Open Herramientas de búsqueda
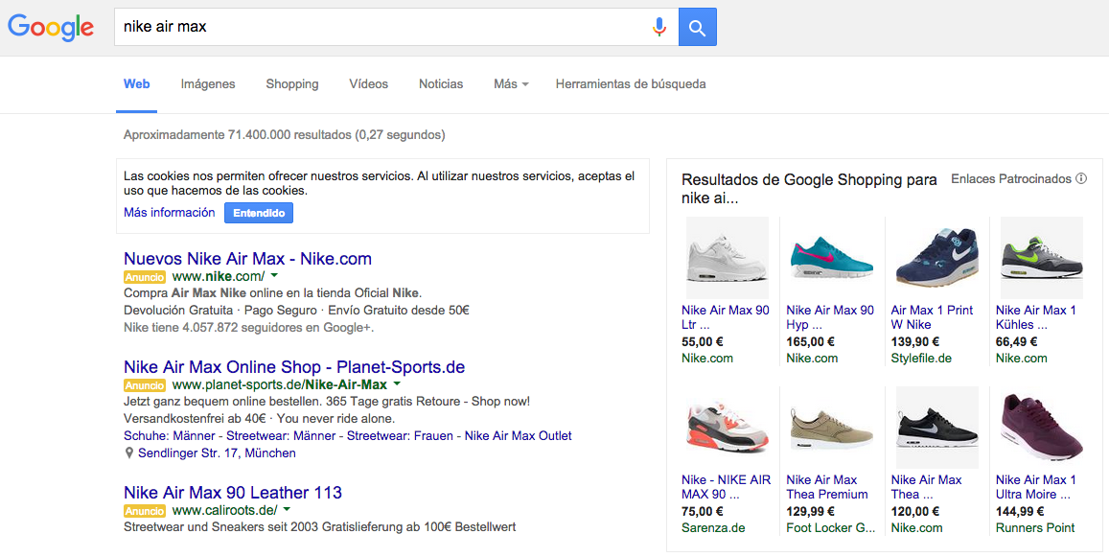Screen dimensions: 1109x557 pyautogui.click(x=631, y=84)
